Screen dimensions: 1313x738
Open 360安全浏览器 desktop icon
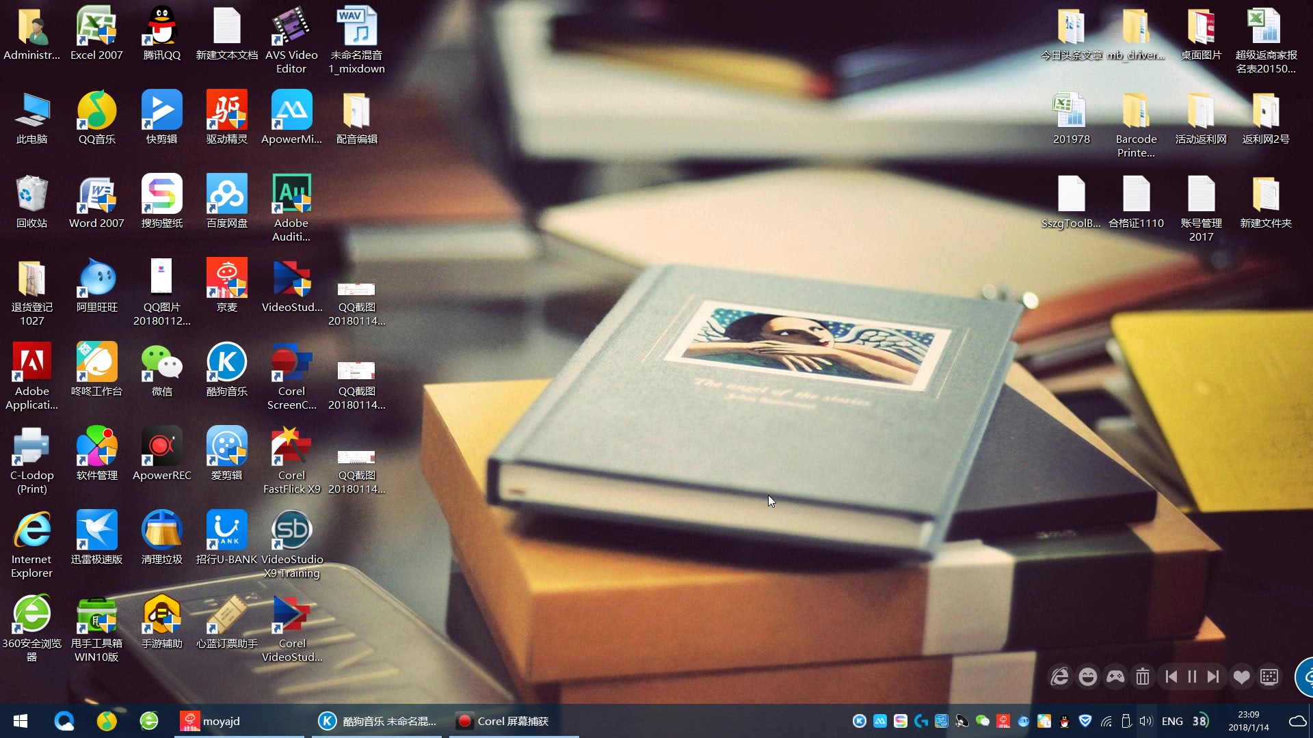31,629
